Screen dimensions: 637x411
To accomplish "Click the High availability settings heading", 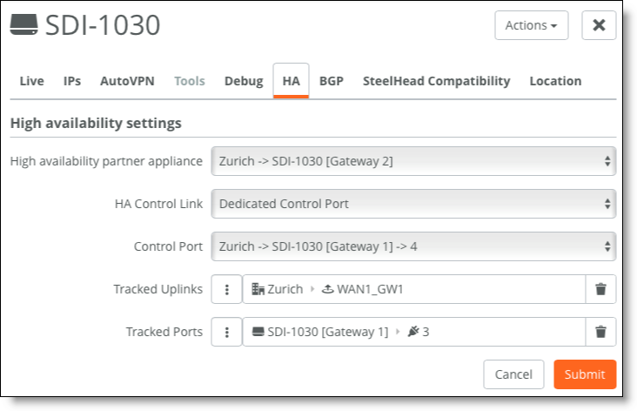I will pyautogui.click(x=96, y=123).
